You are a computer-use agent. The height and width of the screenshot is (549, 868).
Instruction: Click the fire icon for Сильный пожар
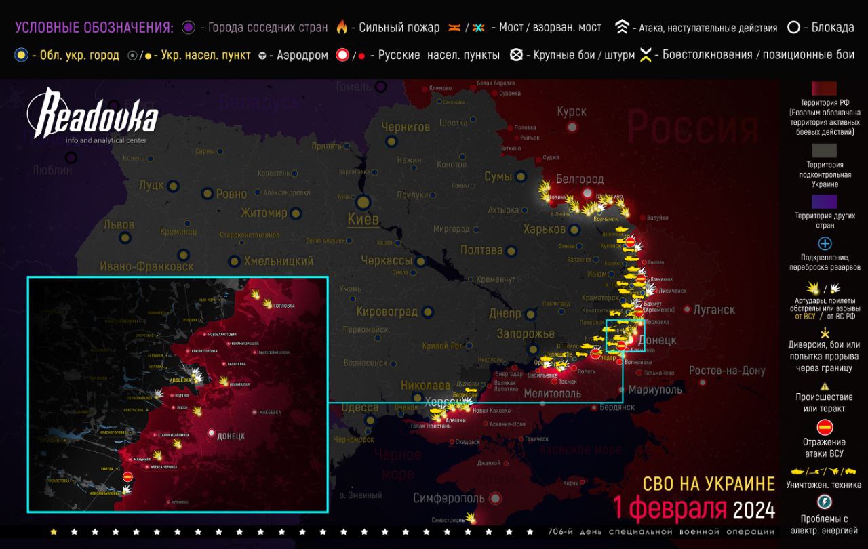(x=342, y=28)
